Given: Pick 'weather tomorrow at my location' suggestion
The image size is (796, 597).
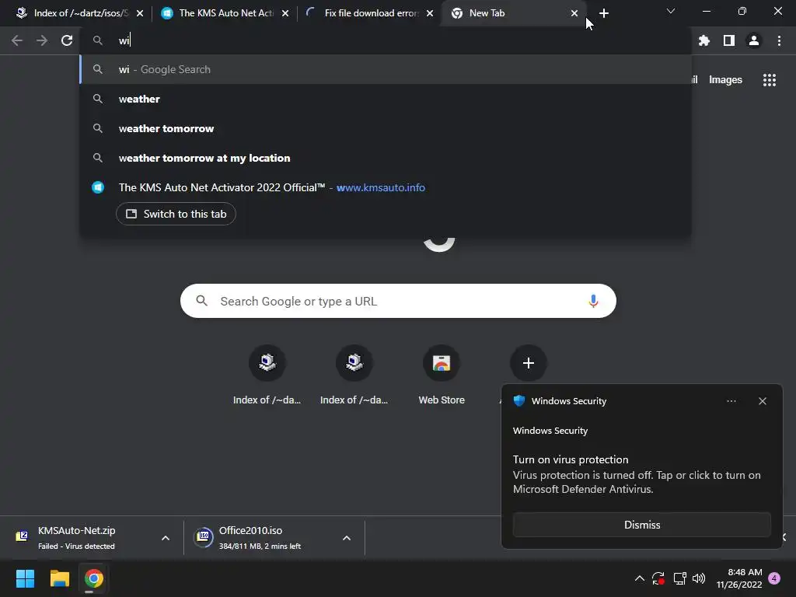Looking at the screenshot, I should coord(386,158).
